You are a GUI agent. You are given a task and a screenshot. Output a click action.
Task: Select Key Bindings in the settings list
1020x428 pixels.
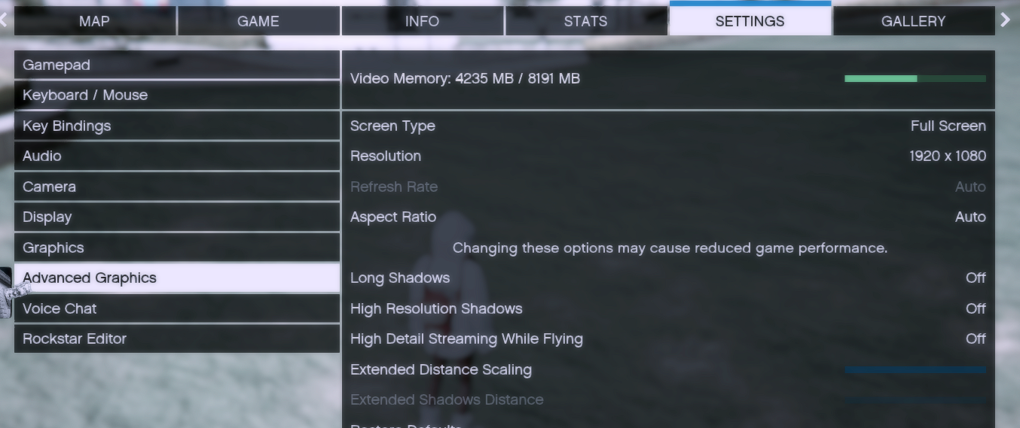pyautogui.click(x=176, y=126)
